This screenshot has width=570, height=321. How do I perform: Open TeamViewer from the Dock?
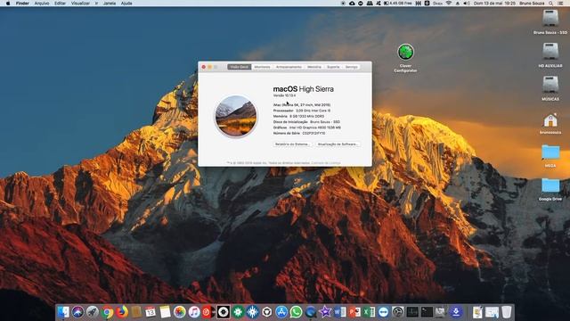pos(384,312)
